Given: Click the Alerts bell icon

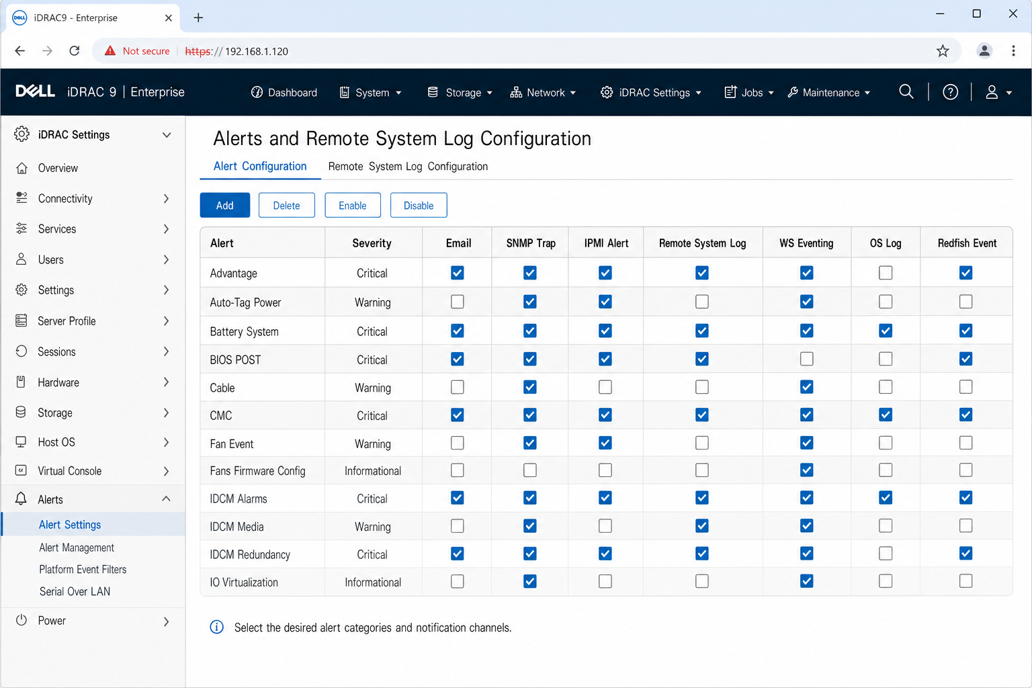Looking at the screenshot, I should 21,499.
